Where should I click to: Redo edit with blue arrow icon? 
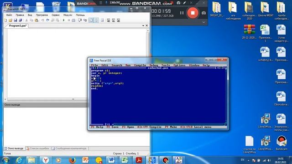click(47, 20)
